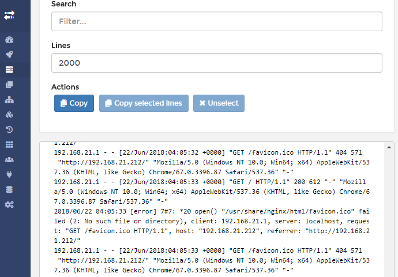The height and width of the screenshot is (277, 398).
Task: Click the Lines number field
Action: 216,63
